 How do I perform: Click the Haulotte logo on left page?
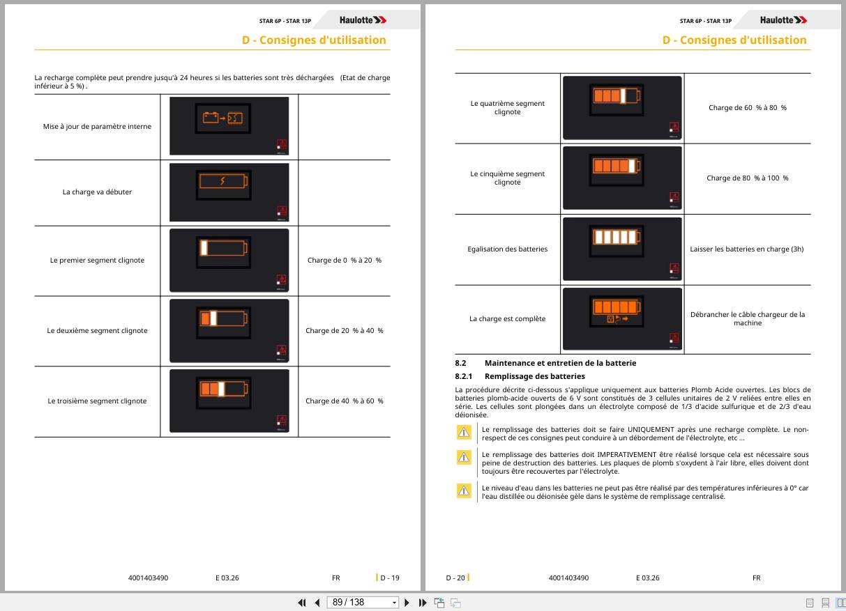coord(363,20)
